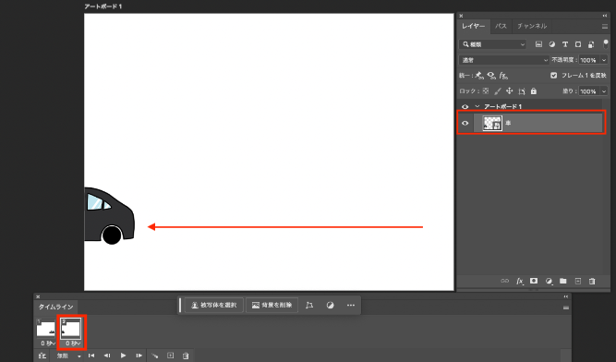This screenshot has height=362, width=616.
Task: Convert to video timeline icon
Action: (x=42, y=356)
